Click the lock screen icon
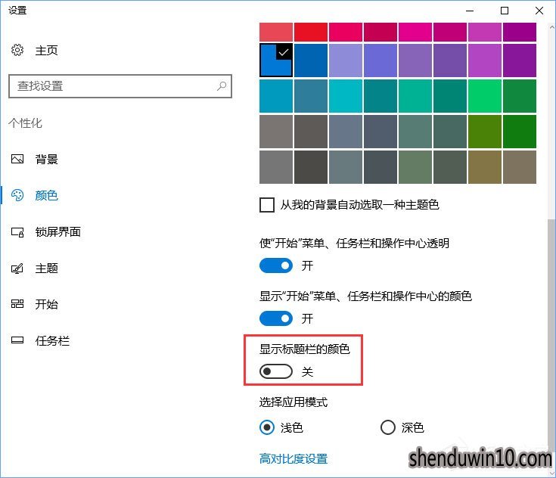The image size is (556, 478). pos(17,232)
